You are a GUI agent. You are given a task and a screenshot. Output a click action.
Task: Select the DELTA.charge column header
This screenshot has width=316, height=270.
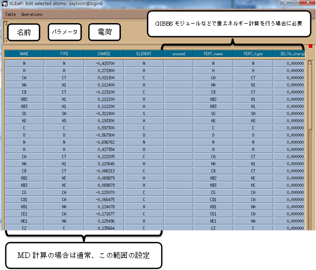click(289, 53)
